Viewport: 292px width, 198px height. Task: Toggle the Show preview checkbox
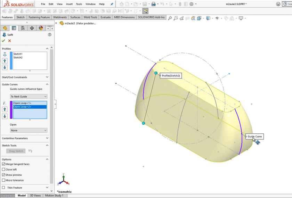coord(3,175)
